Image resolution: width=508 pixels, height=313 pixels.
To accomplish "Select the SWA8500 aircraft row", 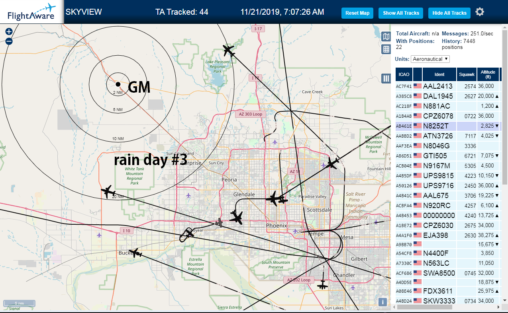I will coord(448,273).
